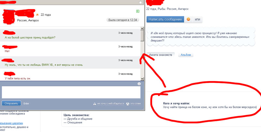The image size is (261, 132).
Task: Click the Написать сообщение button
Action: 165,20
